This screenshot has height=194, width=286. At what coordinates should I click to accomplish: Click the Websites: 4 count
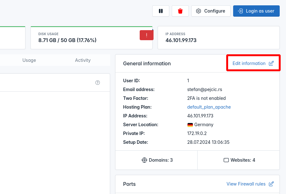click(x=243, y=160)
